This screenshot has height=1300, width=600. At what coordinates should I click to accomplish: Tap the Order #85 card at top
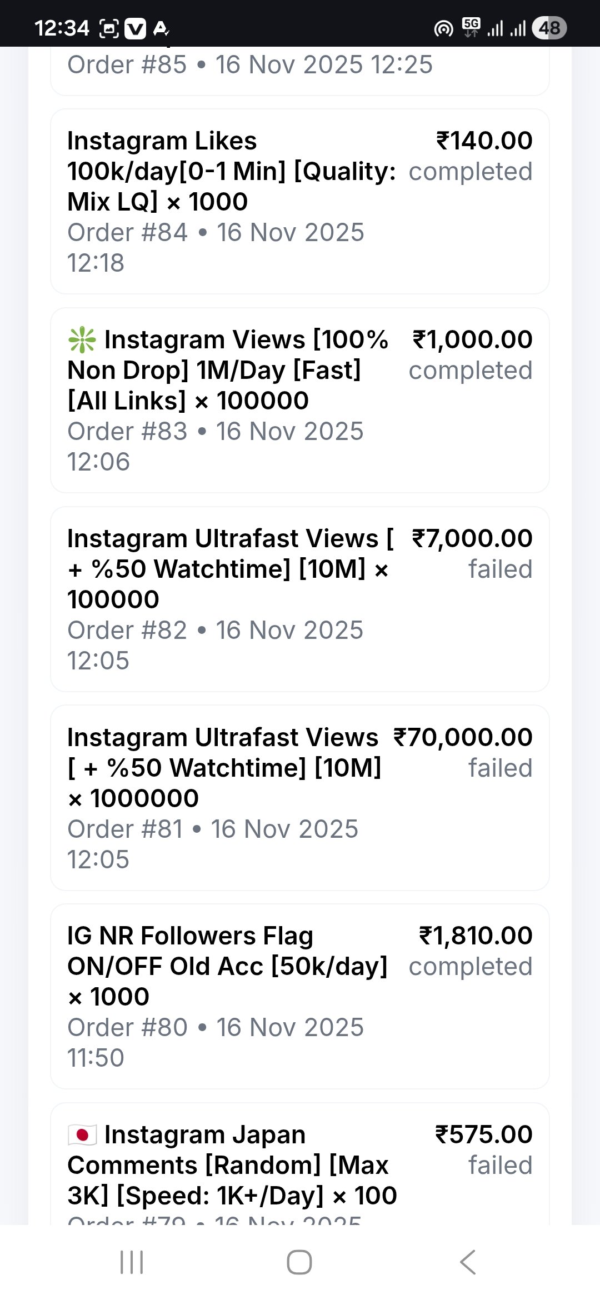click(x=300, y=68)
